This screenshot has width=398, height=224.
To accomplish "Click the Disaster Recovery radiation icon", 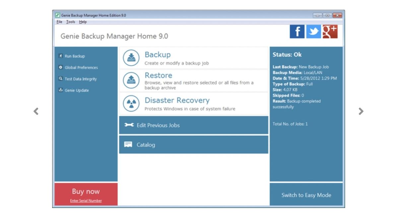I will coord(131,103).
